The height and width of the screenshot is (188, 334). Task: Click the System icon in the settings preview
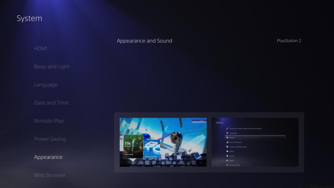pos(227,151)
